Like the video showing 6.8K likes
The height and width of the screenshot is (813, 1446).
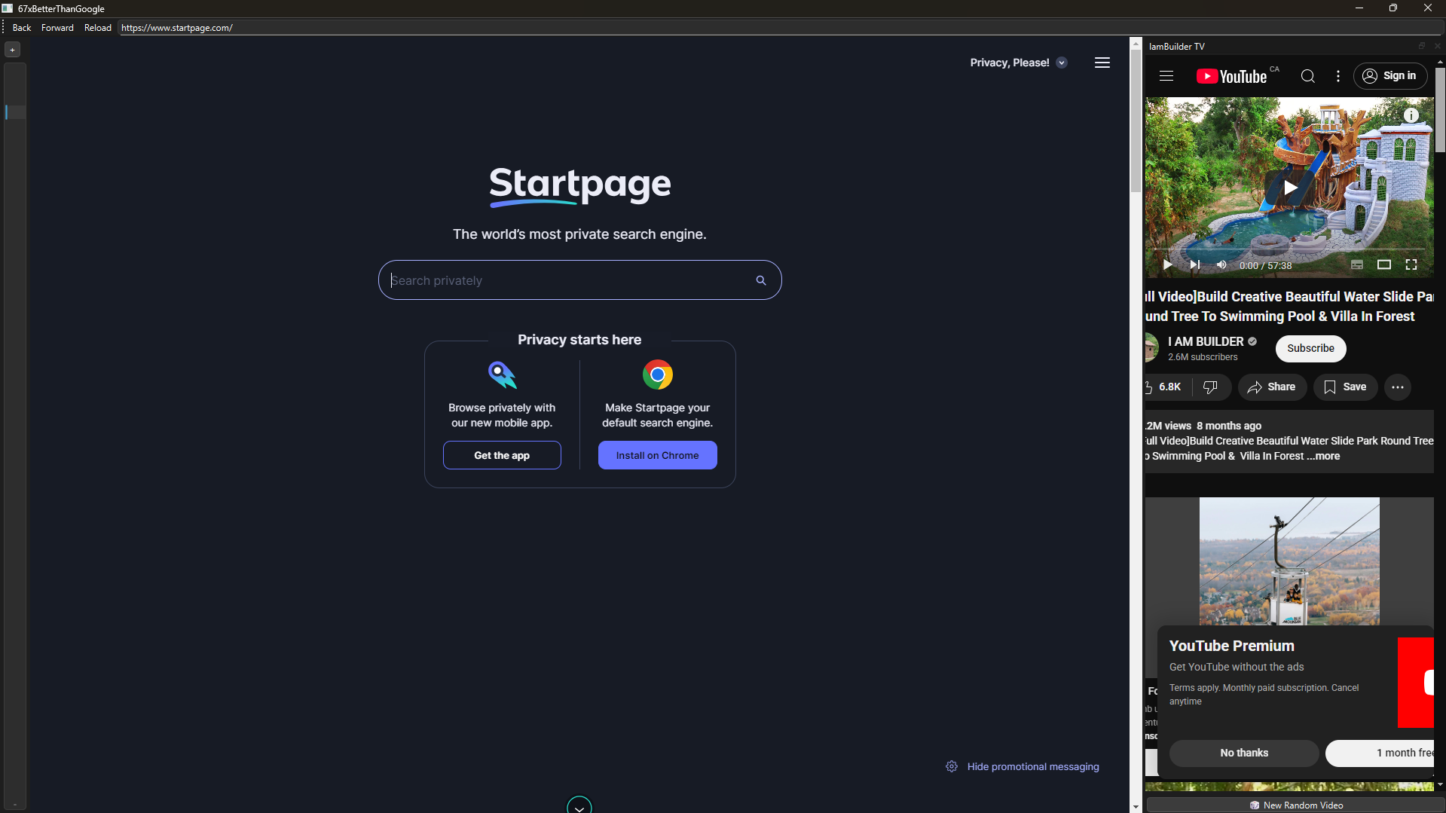[x=1166, y=387]
